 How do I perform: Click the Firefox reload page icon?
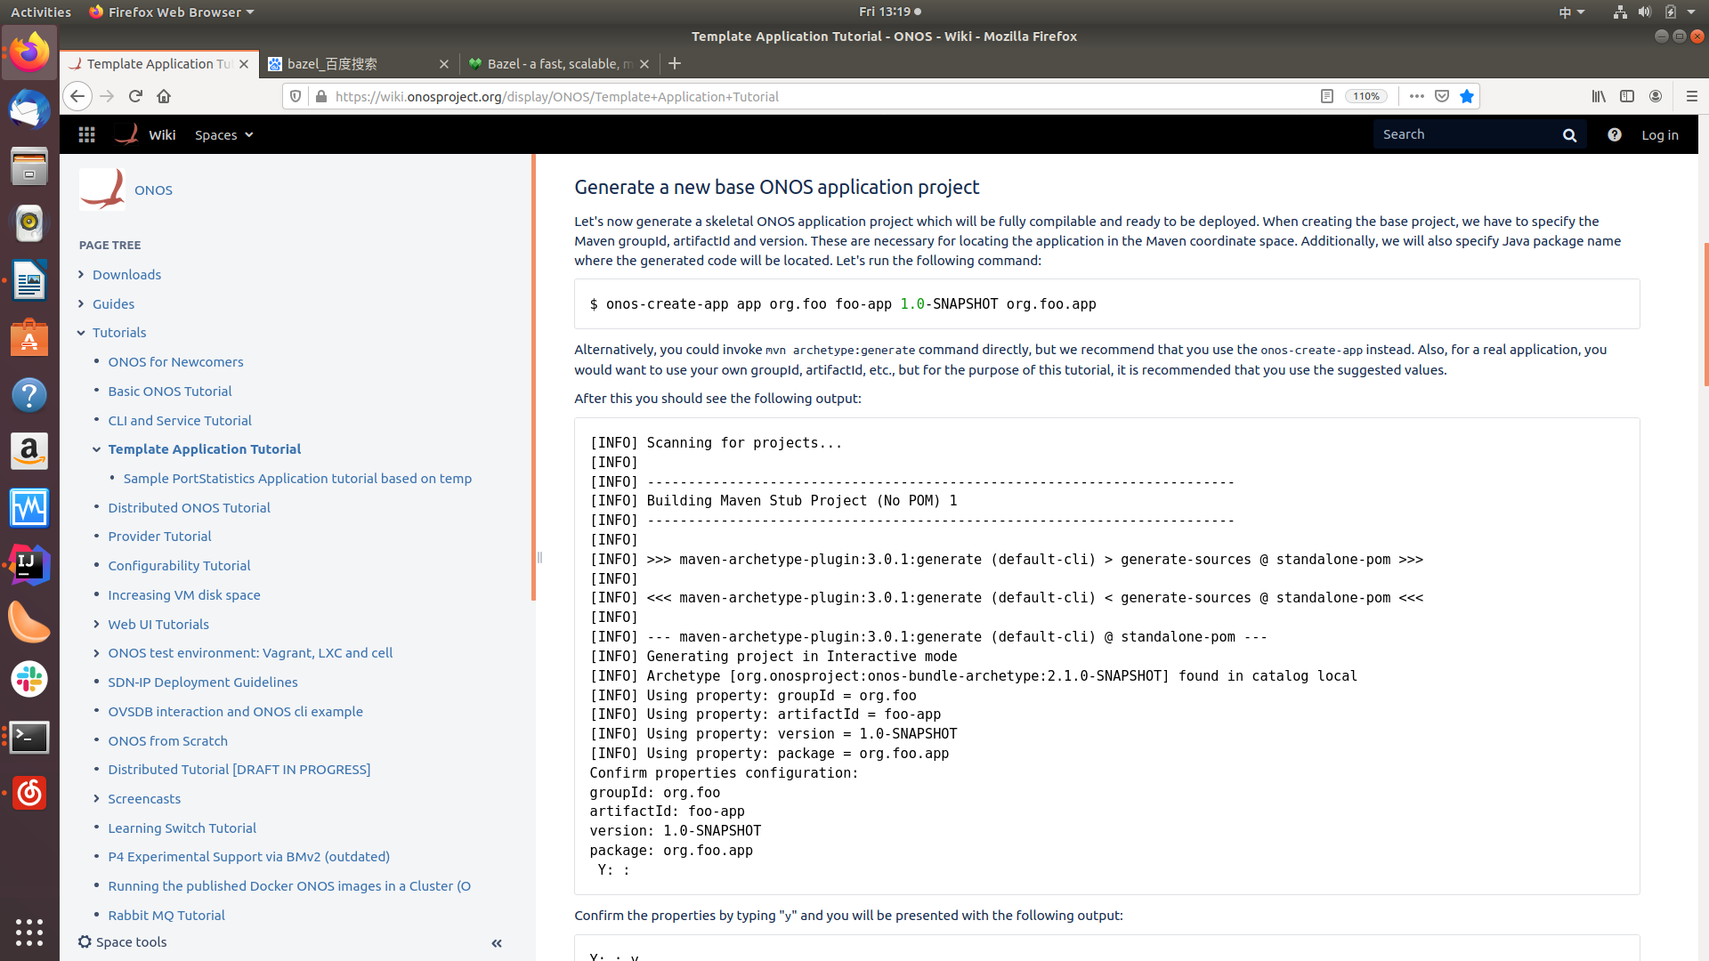(135, 96)
